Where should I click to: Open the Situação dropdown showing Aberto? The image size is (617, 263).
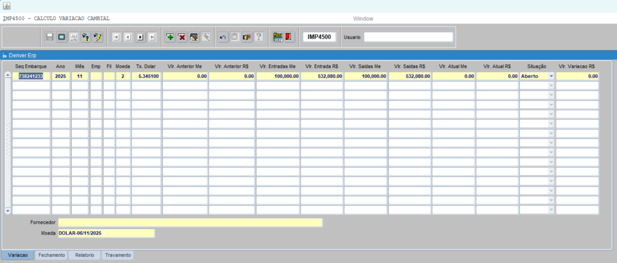click(x=551, y=76)
